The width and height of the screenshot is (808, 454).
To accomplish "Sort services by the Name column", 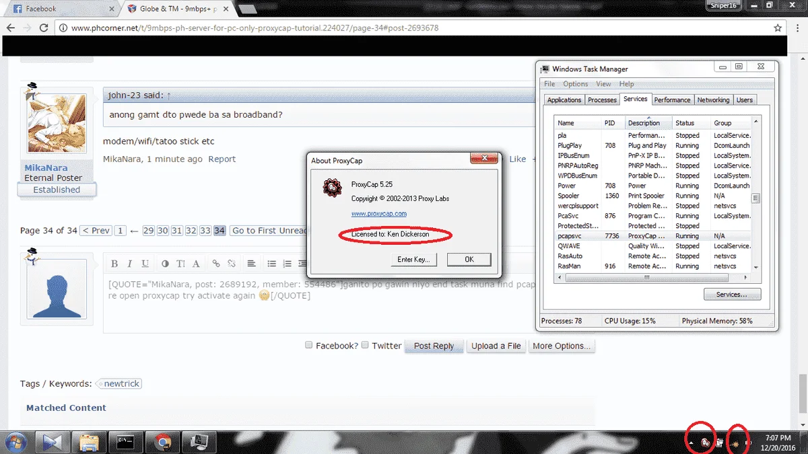I will tap(578, 123).
